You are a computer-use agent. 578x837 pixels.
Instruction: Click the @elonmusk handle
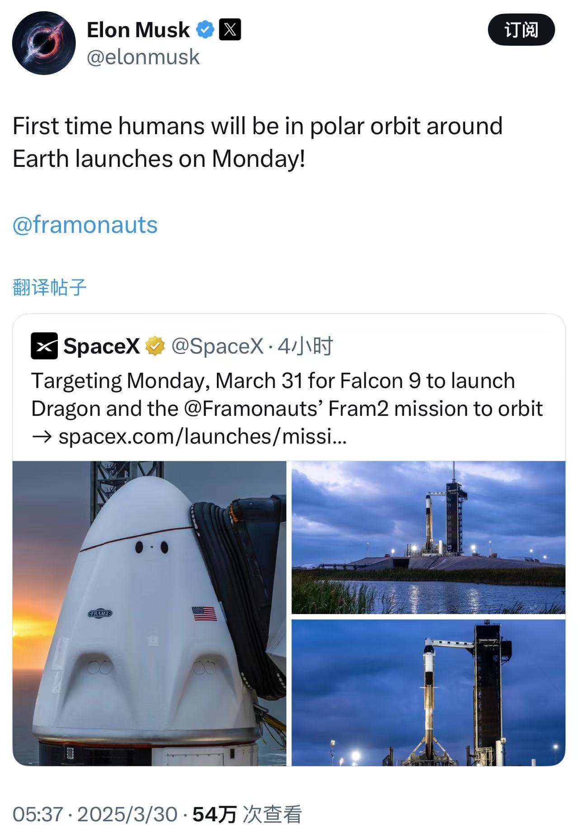(x=143, y=57)
